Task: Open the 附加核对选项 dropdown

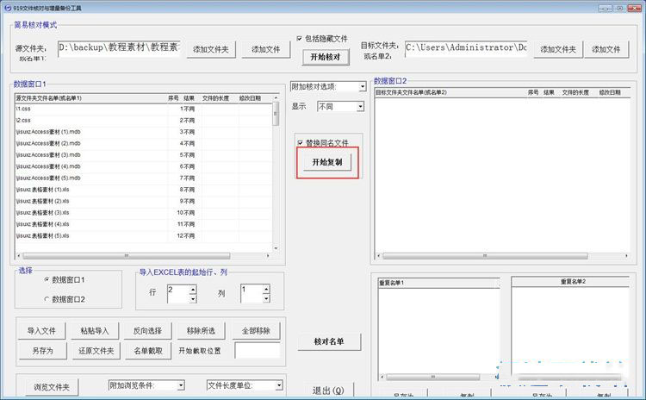Action: point(362,86)
